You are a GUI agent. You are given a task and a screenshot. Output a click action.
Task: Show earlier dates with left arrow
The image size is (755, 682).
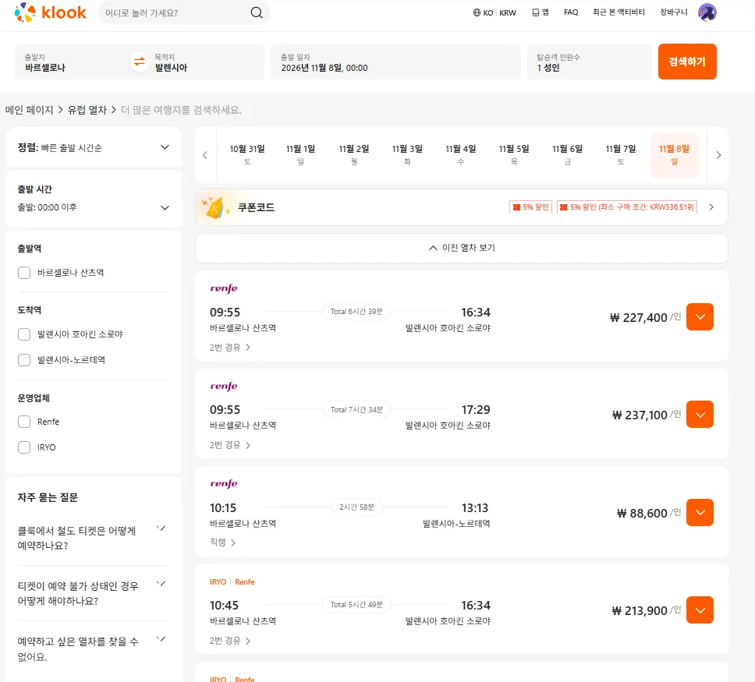[205, 155]
